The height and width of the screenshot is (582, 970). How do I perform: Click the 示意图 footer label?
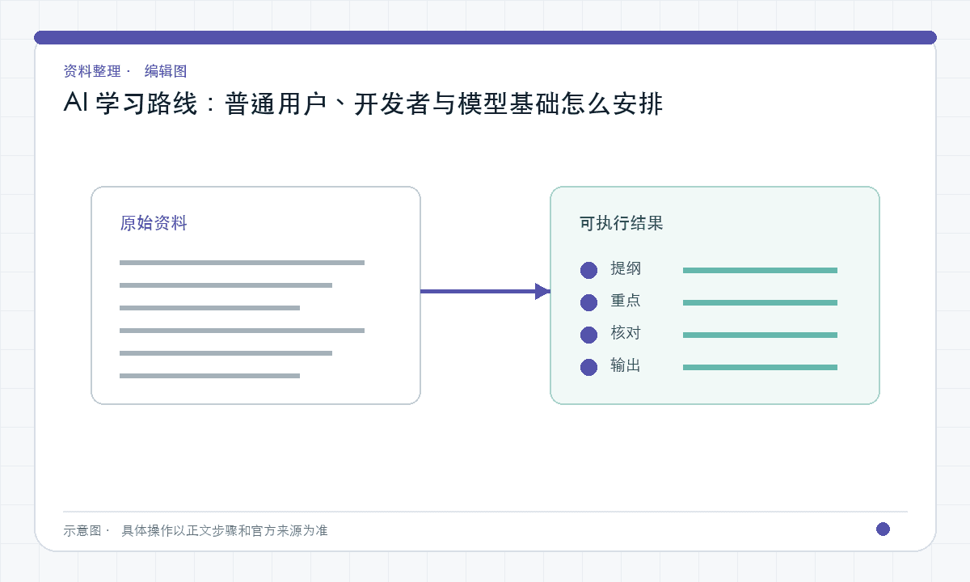[x=82, y=531]
